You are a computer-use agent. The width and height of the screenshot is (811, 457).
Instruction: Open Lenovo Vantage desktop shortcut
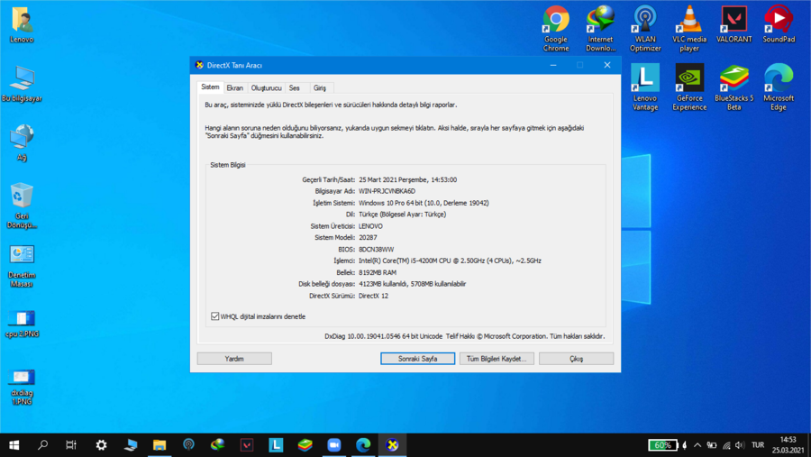click(645, 80)
